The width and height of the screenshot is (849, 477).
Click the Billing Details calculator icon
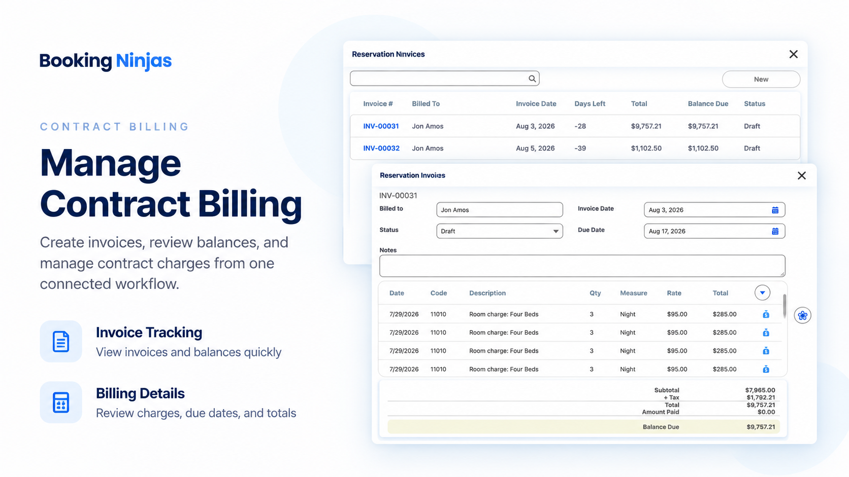[61, 402]
